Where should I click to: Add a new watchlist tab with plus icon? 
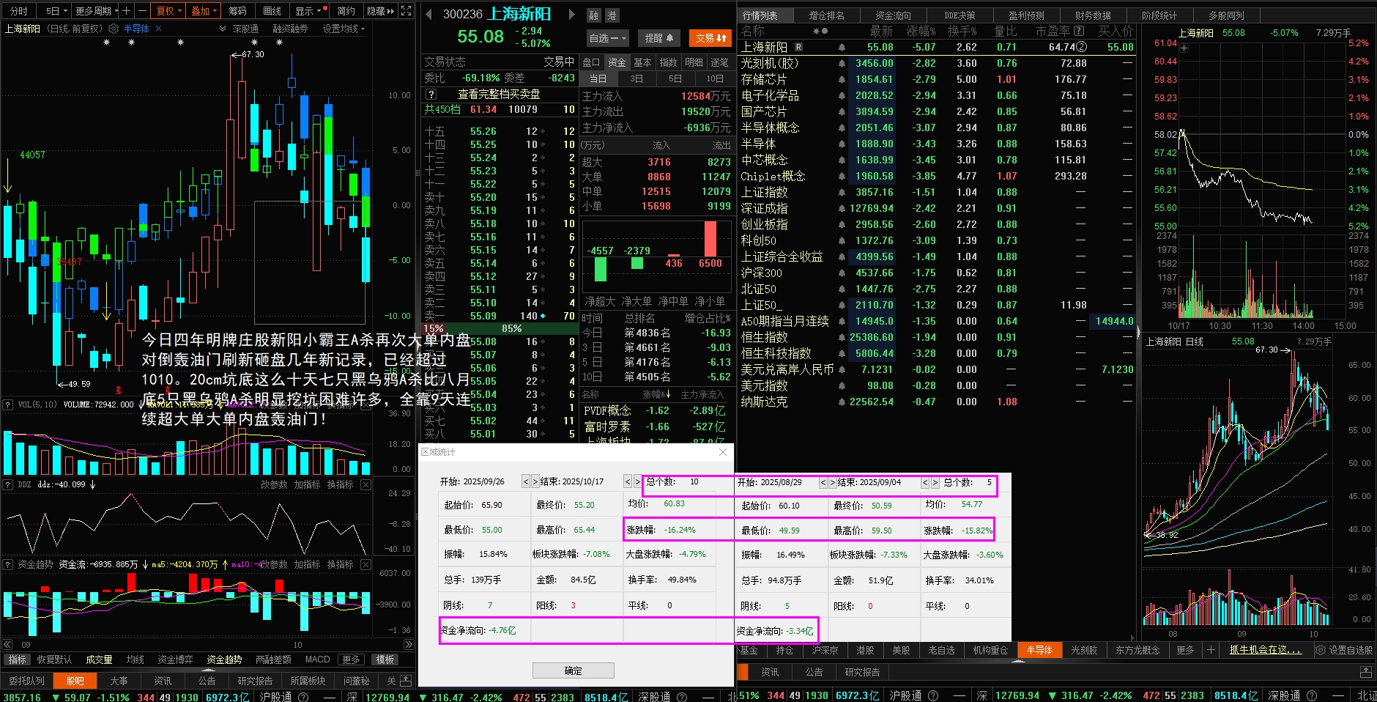(x=1211, y=650)
